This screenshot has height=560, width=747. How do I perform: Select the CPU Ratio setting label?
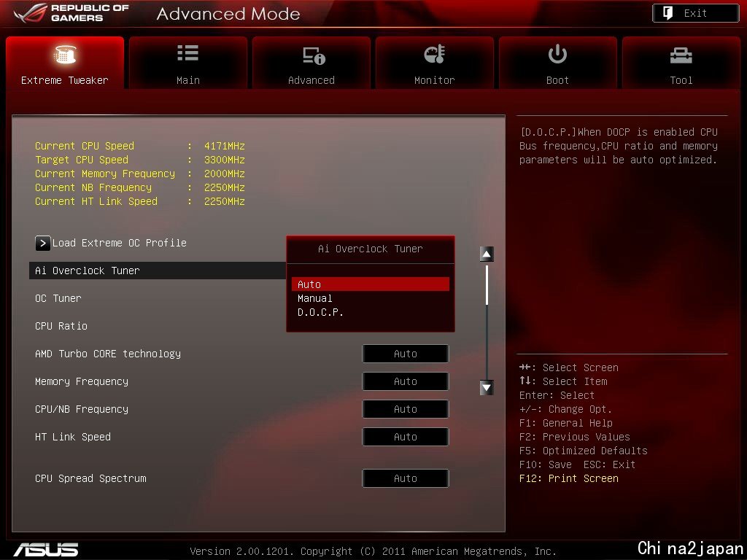click(61, 326)
